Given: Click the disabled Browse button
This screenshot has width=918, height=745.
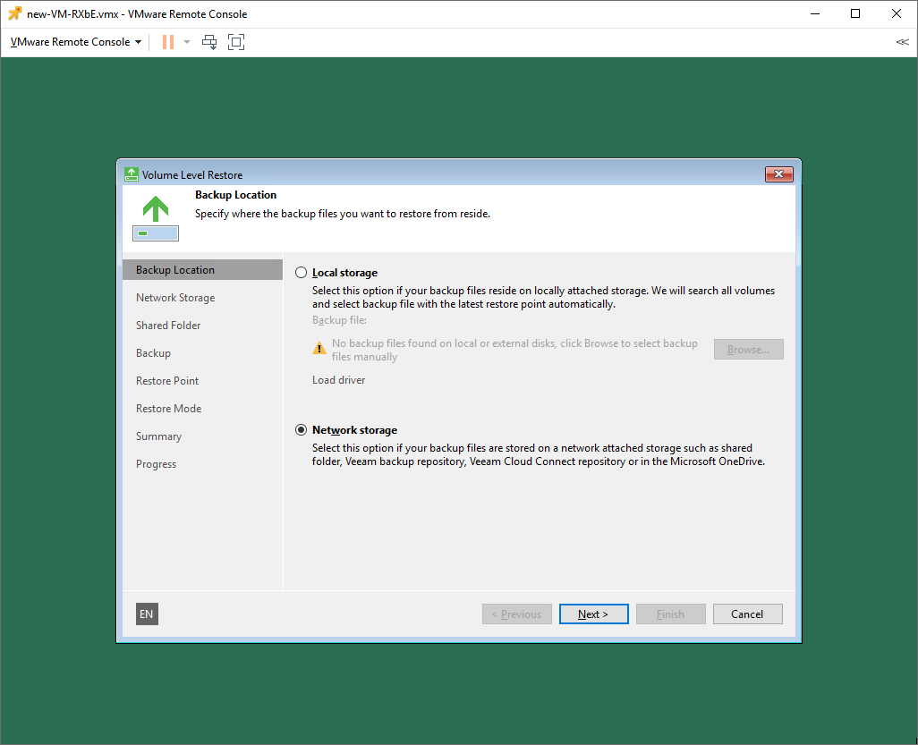Looking at the screenshot, I should point(748,350).
